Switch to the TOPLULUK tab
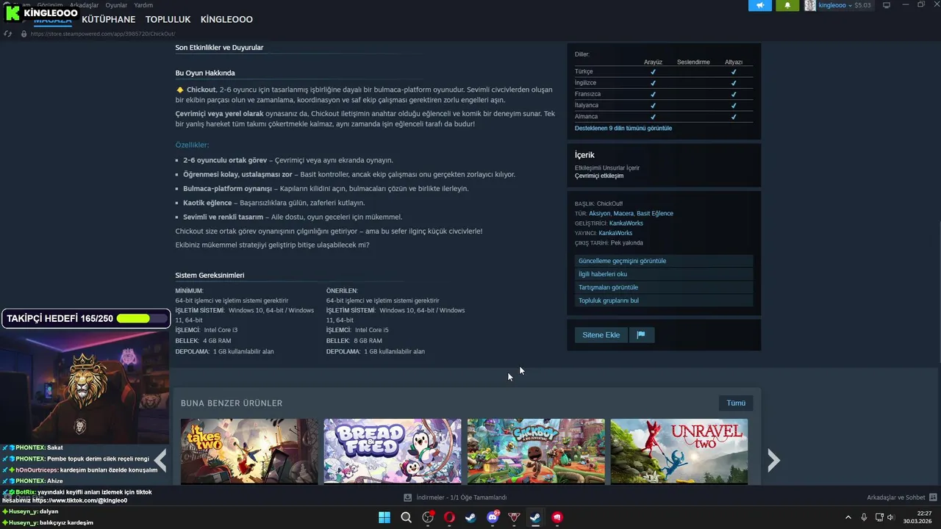 168,20
